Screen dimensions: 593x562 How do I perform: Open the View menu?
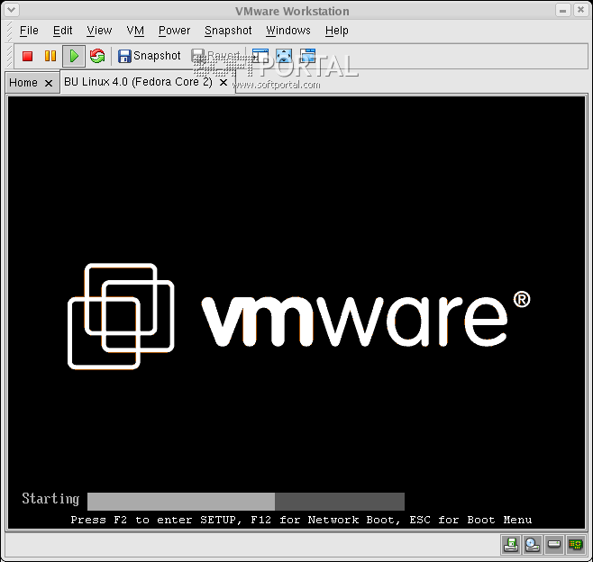(x=99, y=31)
